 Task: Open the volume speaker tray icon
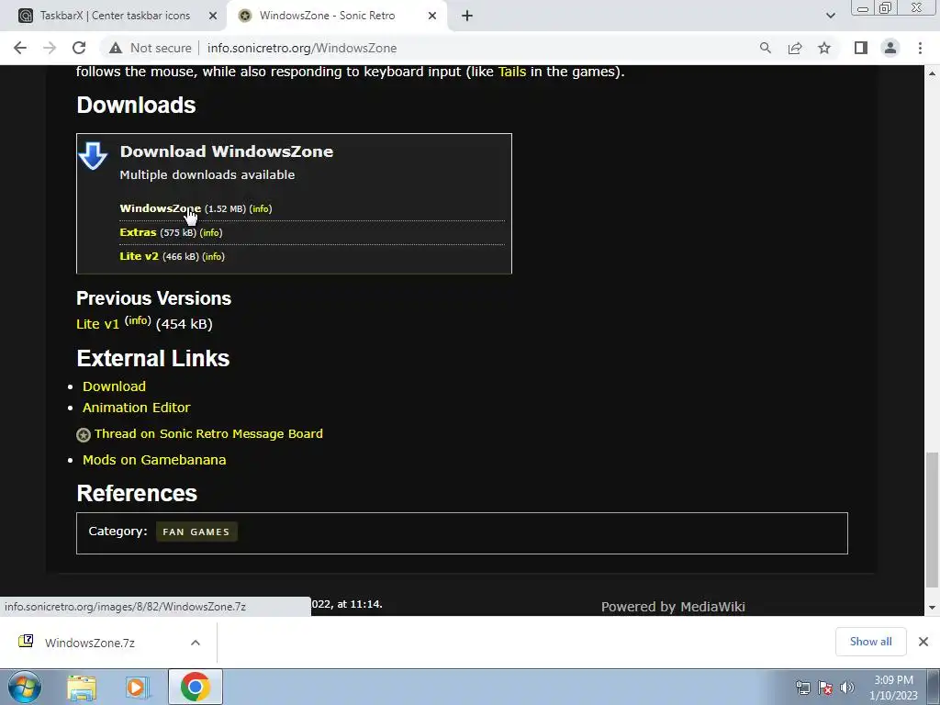(846, 687)
